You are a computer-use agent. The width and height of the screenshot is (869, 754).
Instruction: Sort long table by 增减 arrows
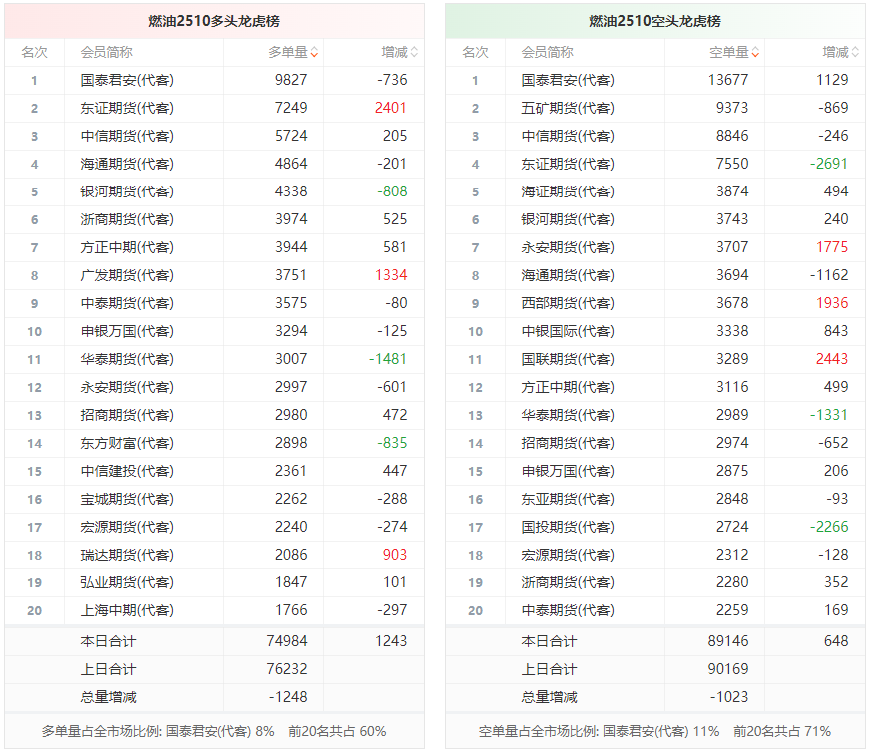414,53
